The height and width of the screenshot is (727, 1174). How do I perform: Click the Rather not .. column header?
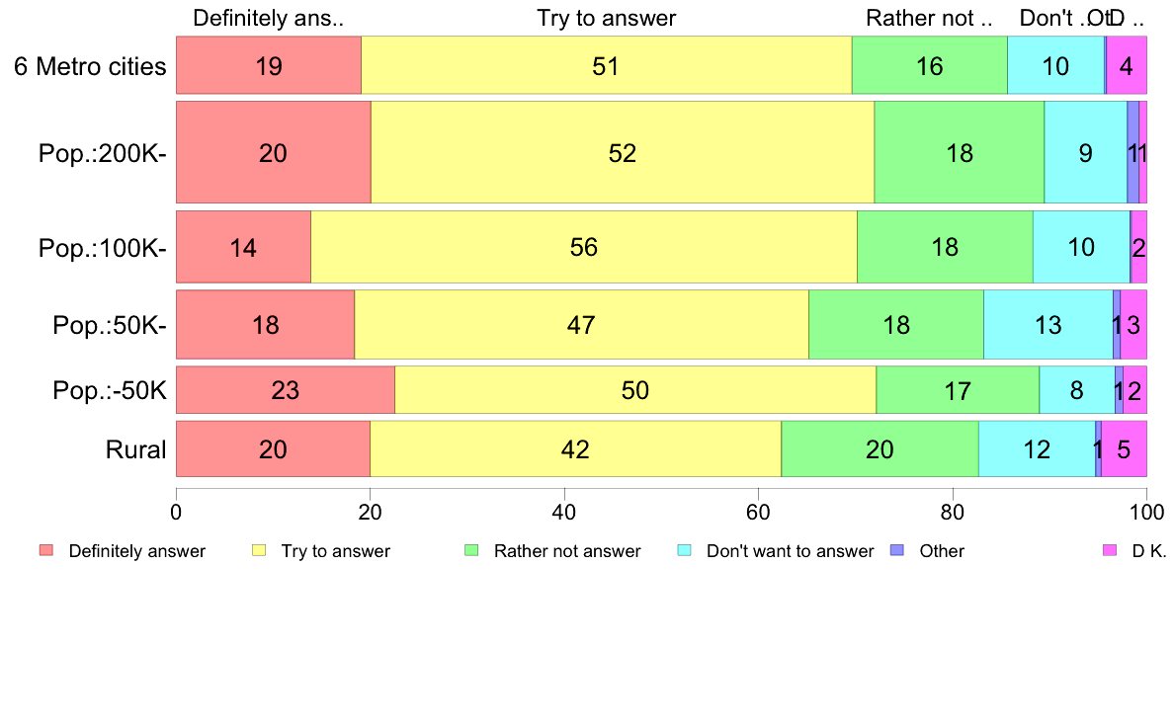pyautogui.click(x=929, y=18)
